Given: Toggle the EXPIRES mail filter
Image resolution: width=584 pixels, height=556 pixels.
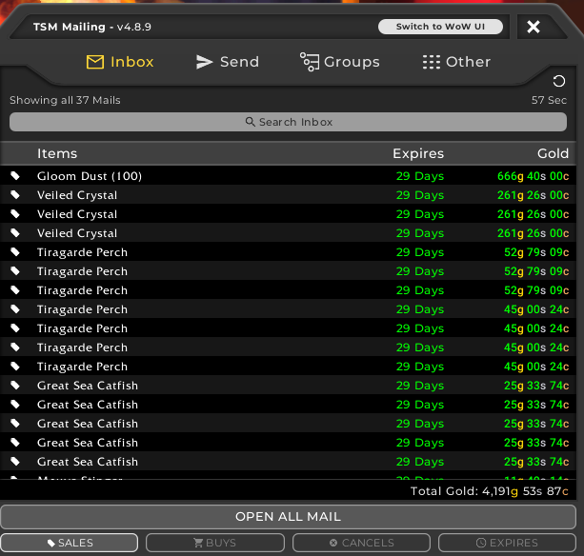Looking at the screenshot, I should [507, 543].
